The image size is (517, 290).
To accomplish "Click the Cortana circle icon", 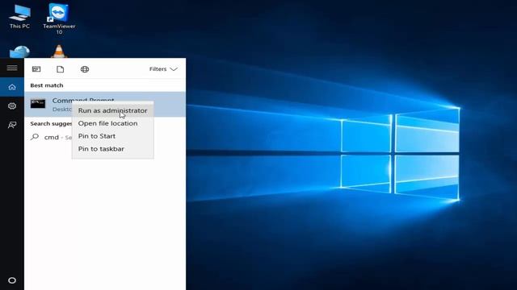I will (12, 280).
